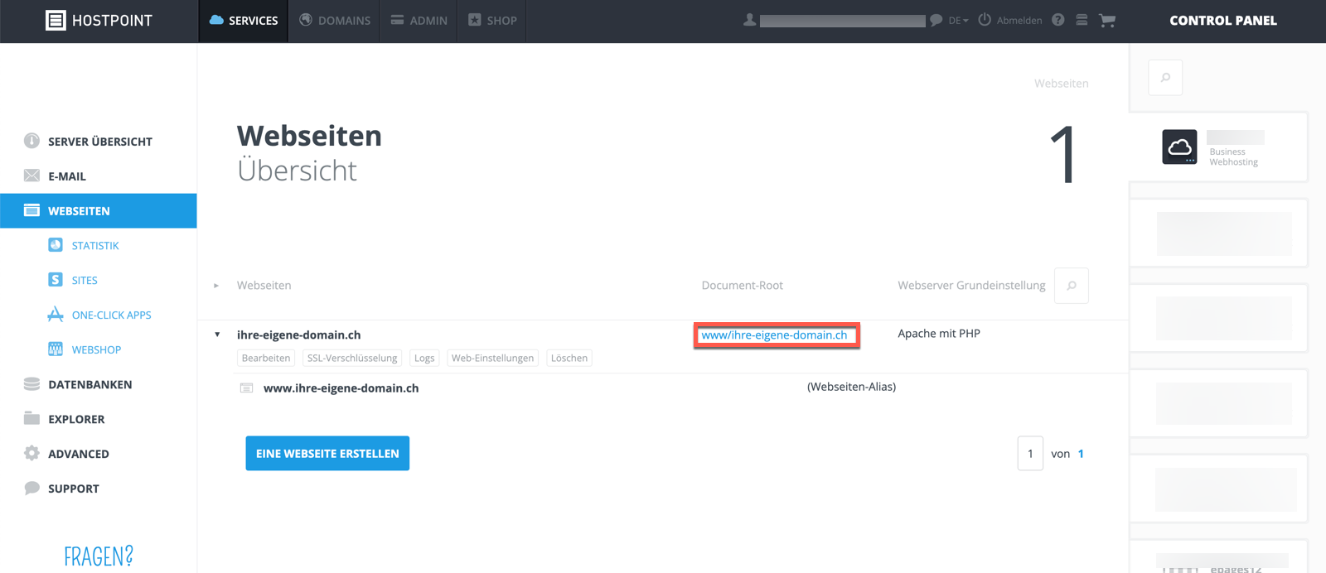1326x573 pixels.
Task: Select the Business Webhosting cloud card
Action: (1218, 147)
